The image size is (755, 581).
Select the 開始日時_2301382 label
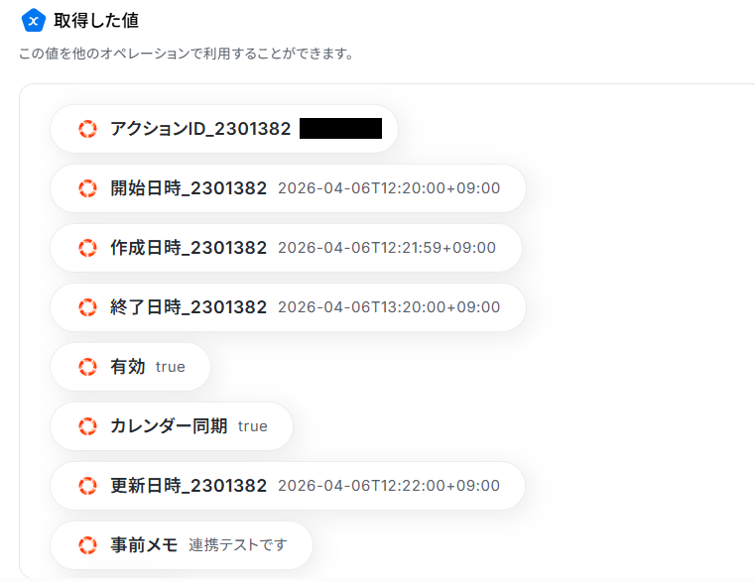[x=189, y=188]
